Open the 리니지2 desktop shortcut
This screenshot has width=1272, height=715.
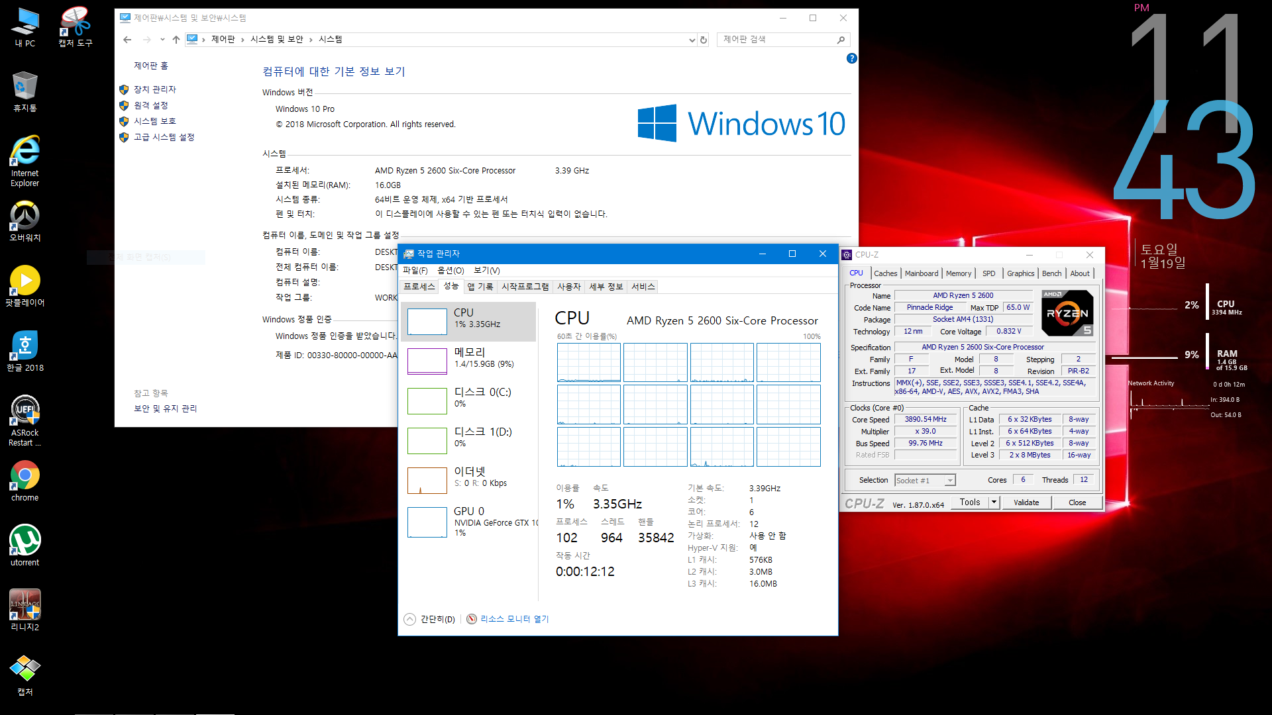point(25,610)
